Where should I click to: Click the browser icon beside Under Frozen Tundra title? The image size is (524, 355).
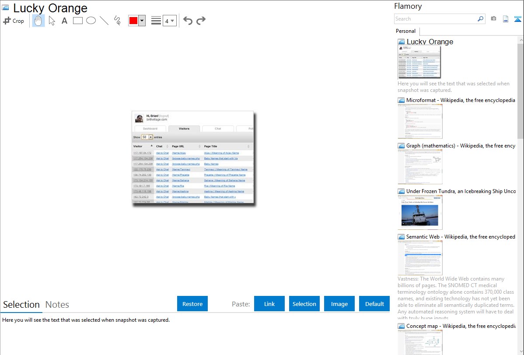click(402, 191)
